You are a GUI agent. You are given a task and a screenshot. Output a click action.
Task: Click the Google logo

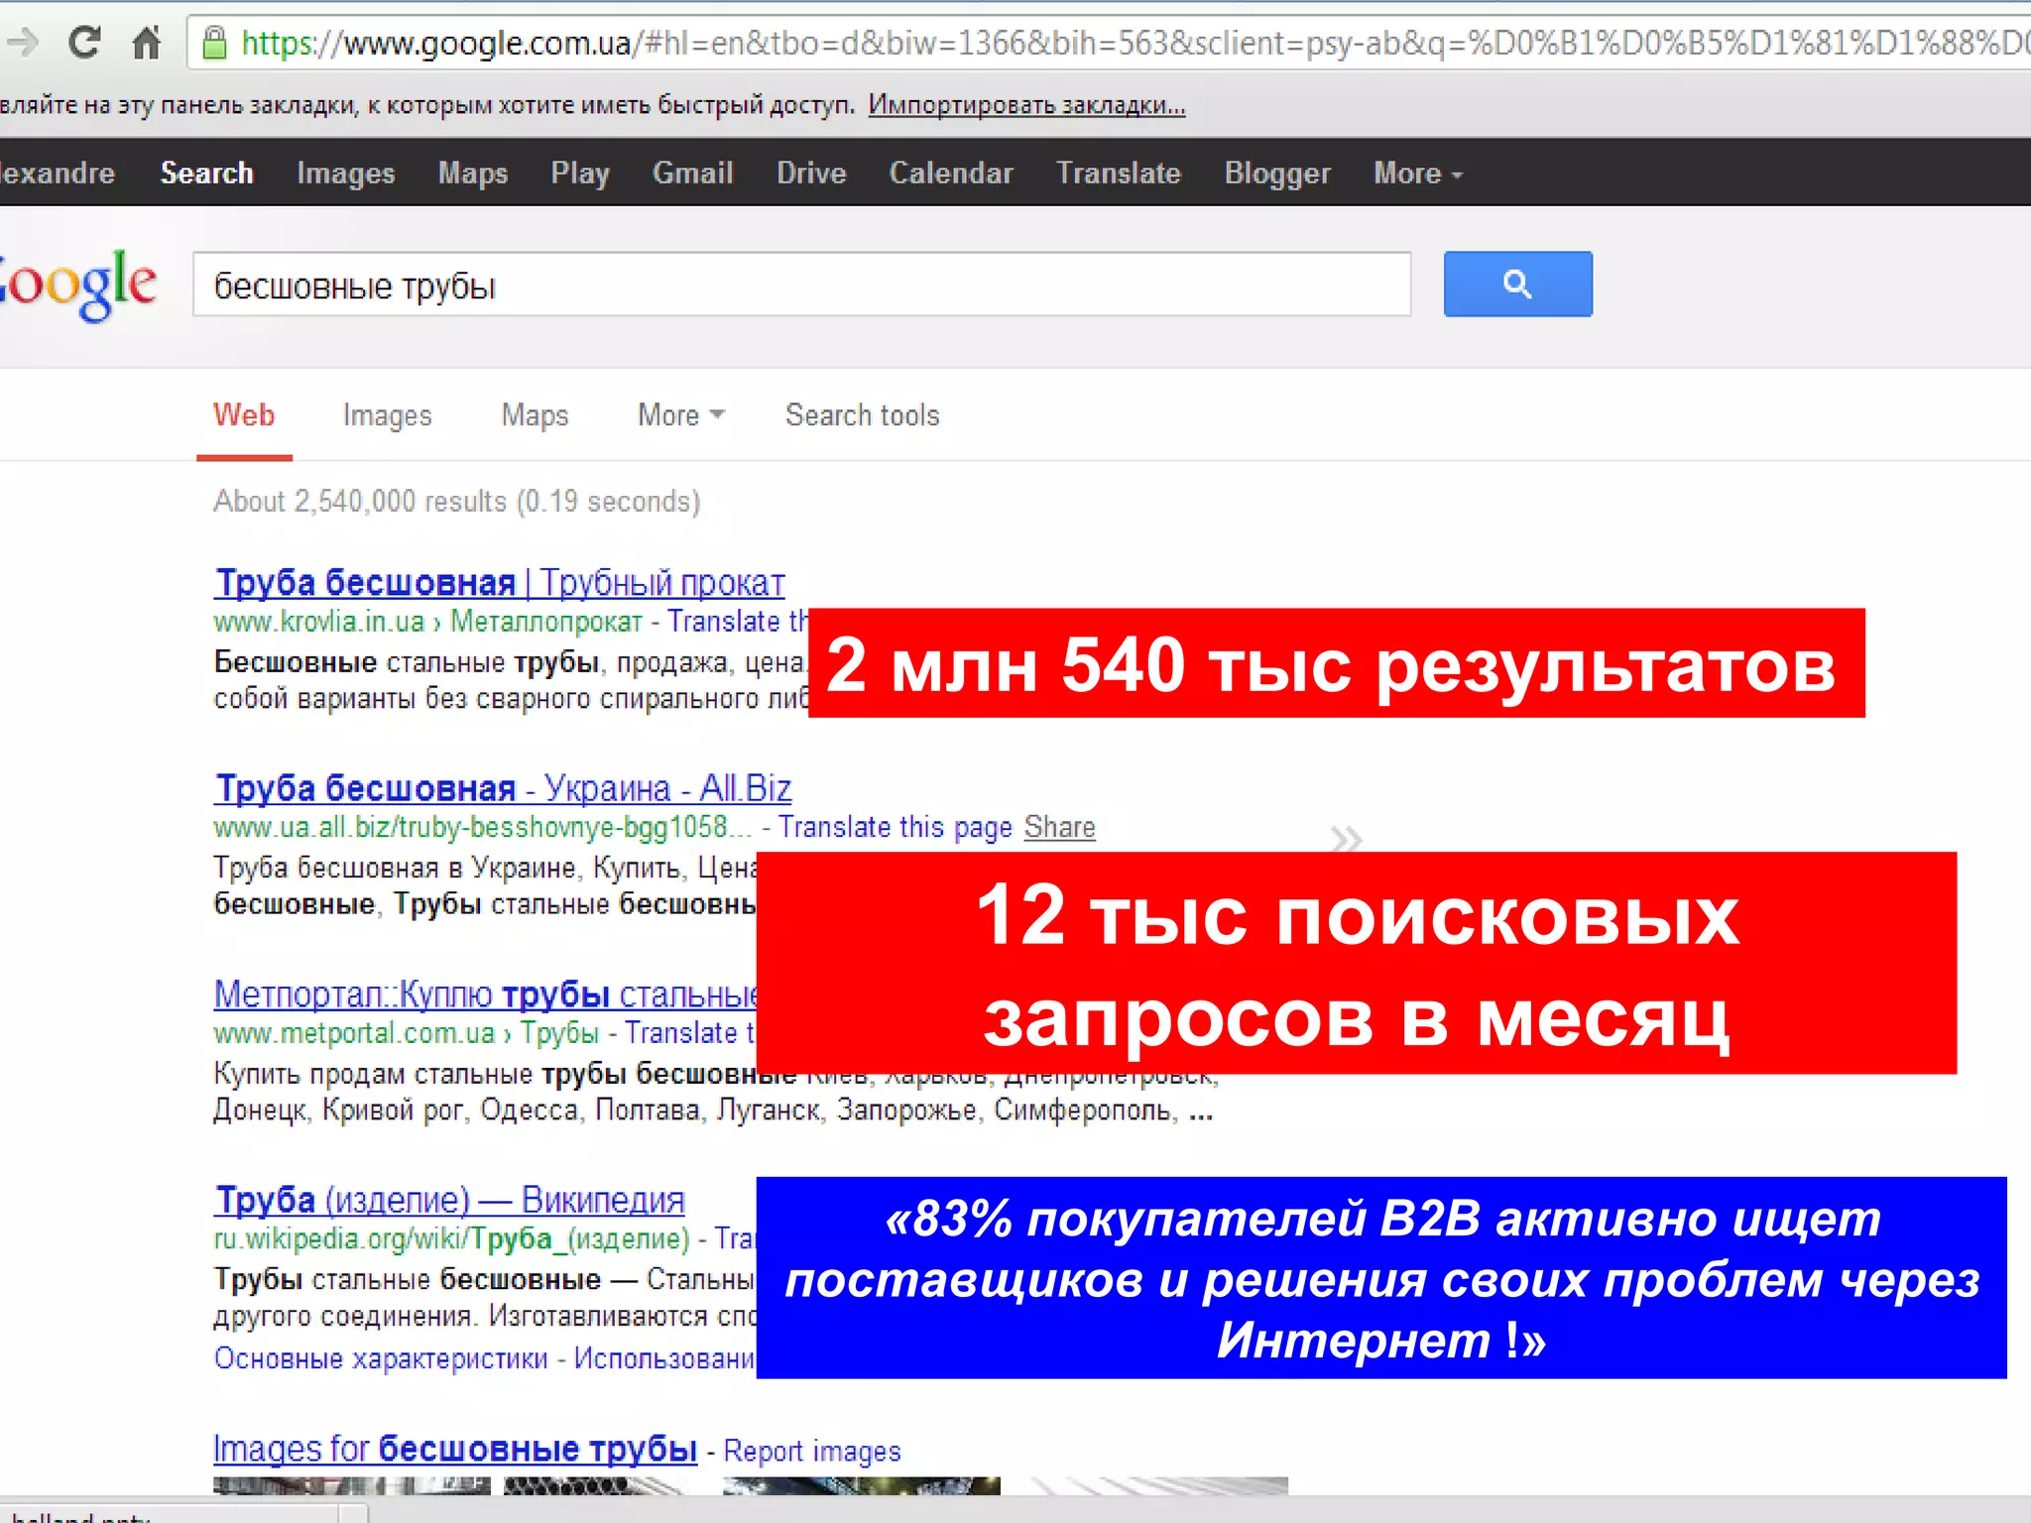[x=77, y=286]
